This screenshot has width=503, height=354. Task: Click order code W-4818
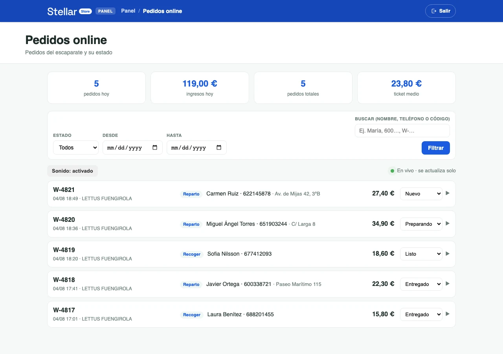pos(64,280)
